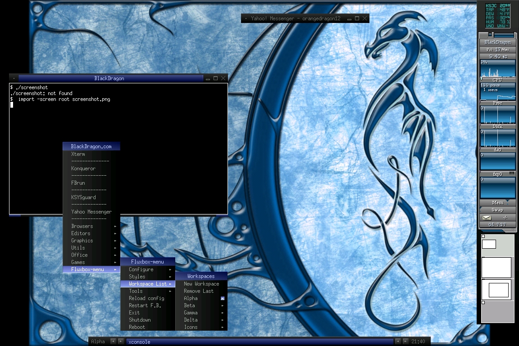Choose Reload config

148,298
